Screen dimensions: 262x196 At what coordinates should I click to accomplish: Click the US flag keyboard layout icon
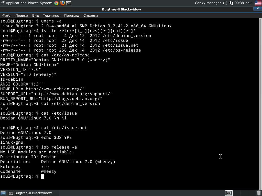tap(258, 3)
